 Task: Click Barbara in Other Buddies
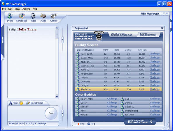coord(84,115)
